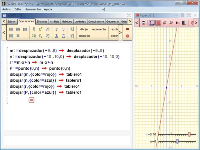Insert an inline fraction template
The width and height of the screenshot is (200, 150).
pos(34,36)
